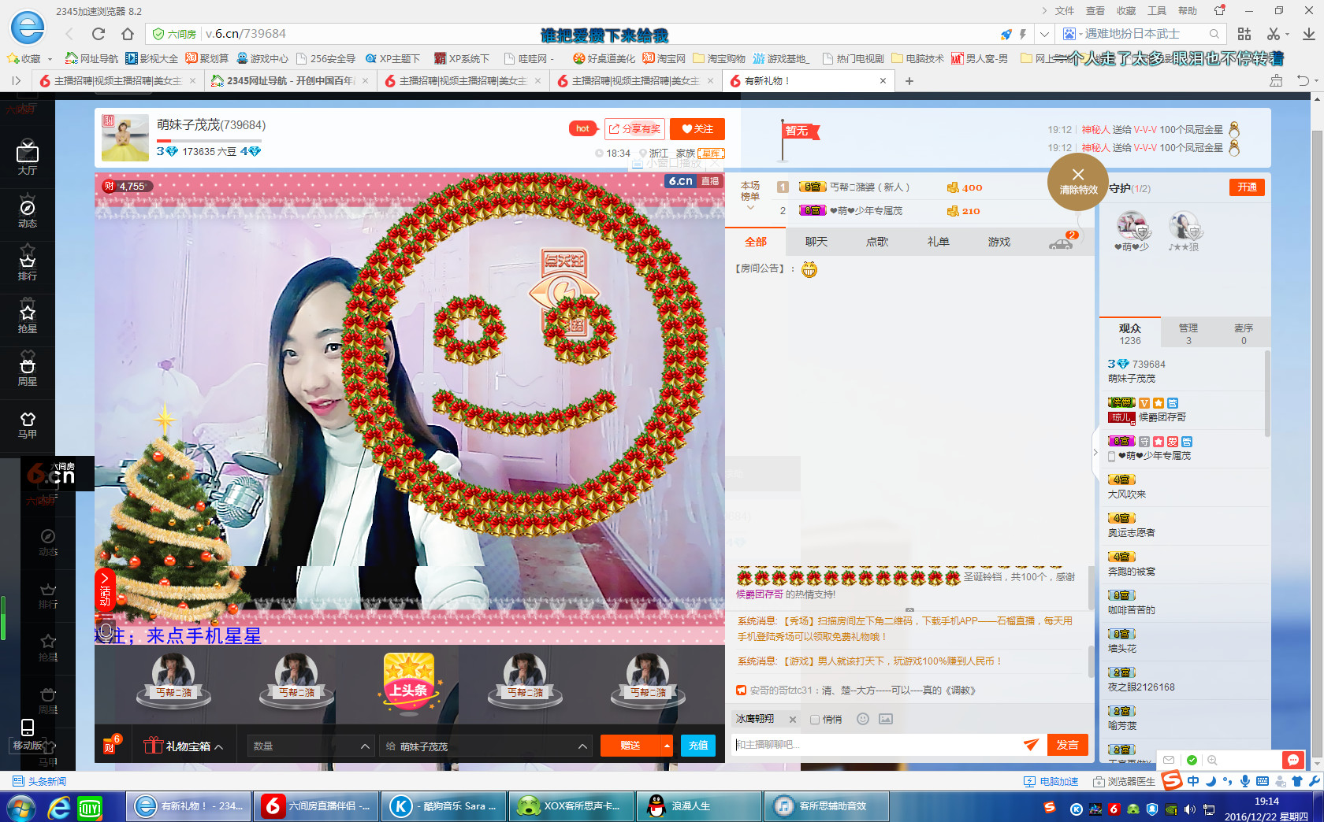This screenshot has height=822, width=1324.
Task: Open the Windows Start button
Action: pos(20,807)
